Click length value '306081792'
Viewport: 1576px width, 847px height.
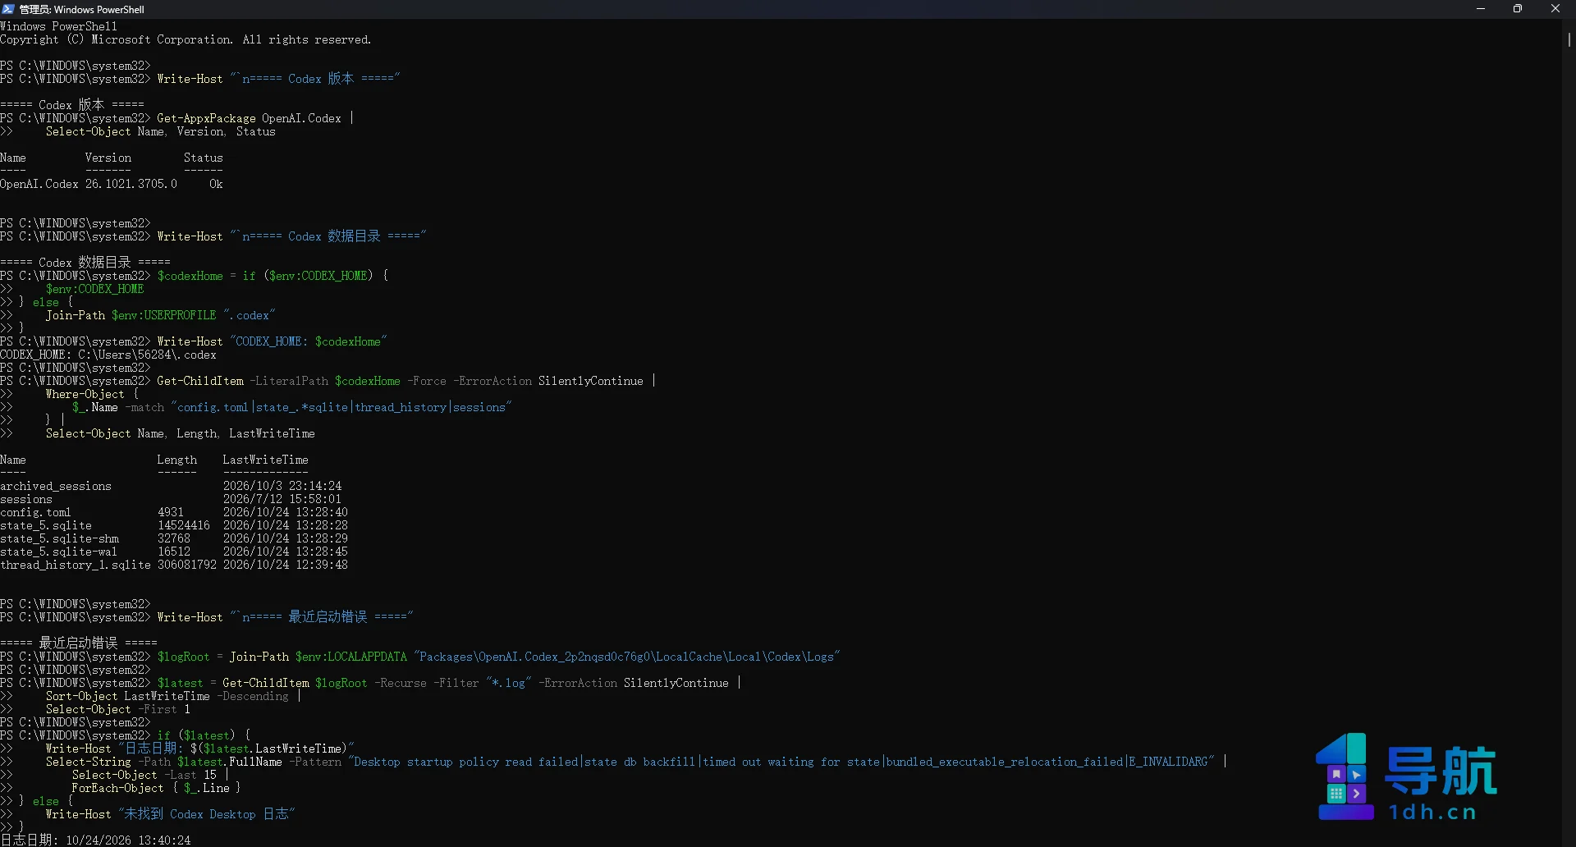pyautogui.click(x=187, y=565)
